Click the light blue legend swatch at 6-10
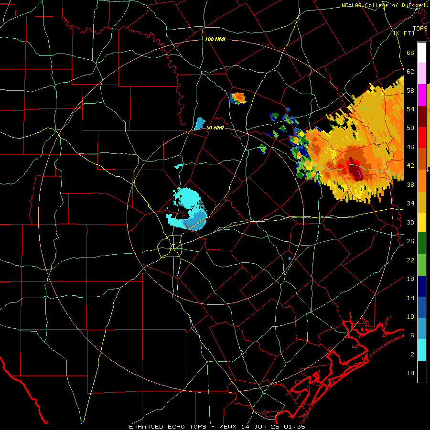Image resolution: width=430 pixels, height=430 pixels. click(x=422, y=329)
